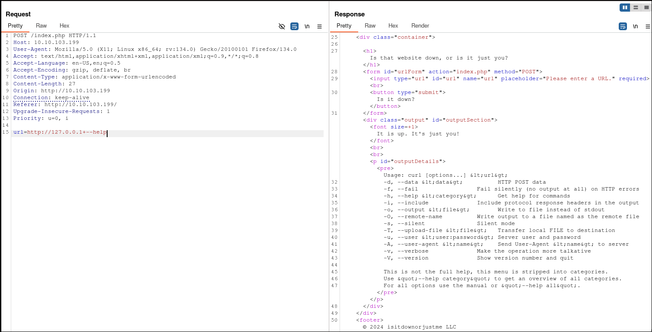Click the '-f, --fail' option line
The image size is (652, 332).
(512, 189)
